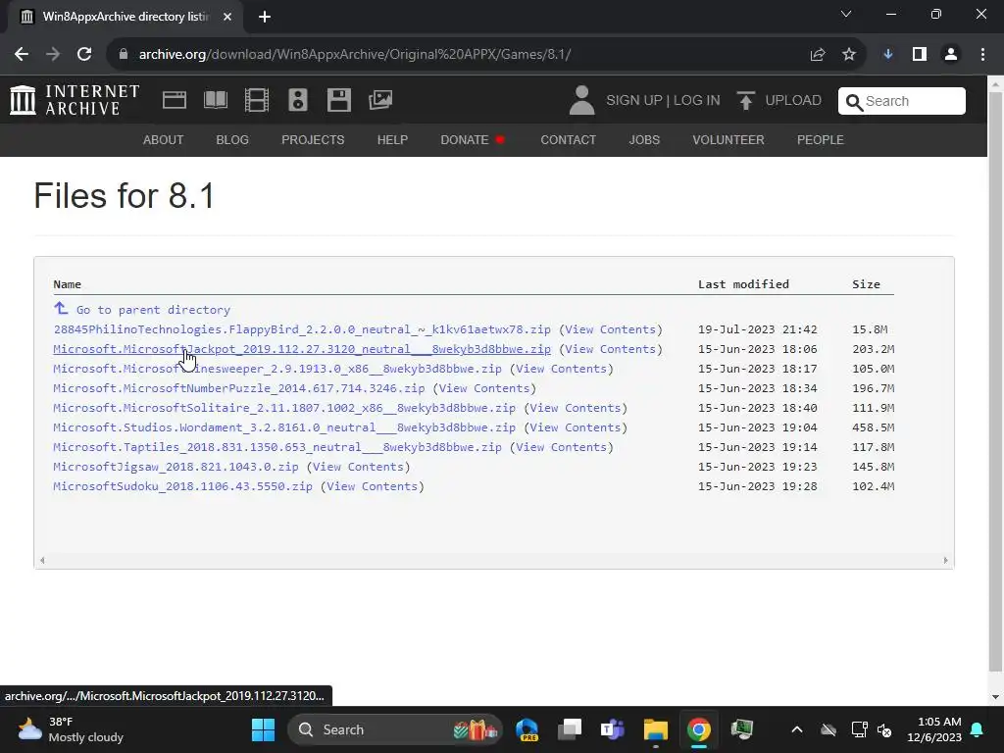Open the Web (Wayback) media icon
This screenshot has width=1004, height=753.
175,100
